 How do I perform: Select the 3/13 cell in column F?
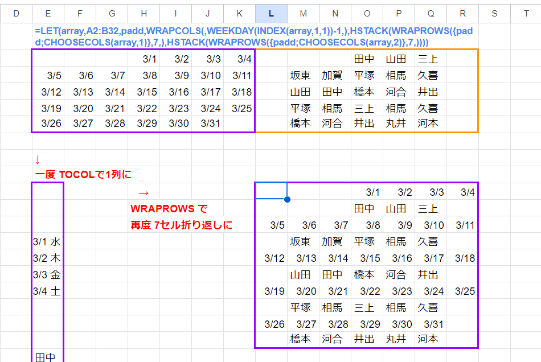80,92
